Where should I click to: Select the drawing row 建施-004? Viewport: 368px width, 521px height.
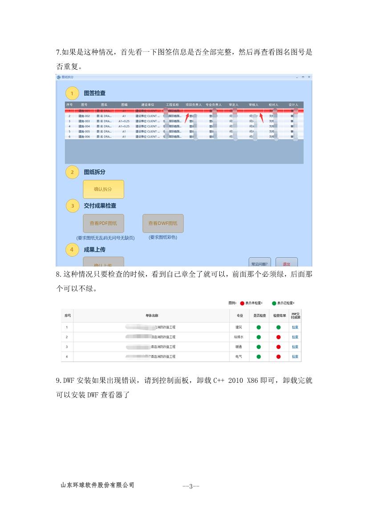pos(184,126)
